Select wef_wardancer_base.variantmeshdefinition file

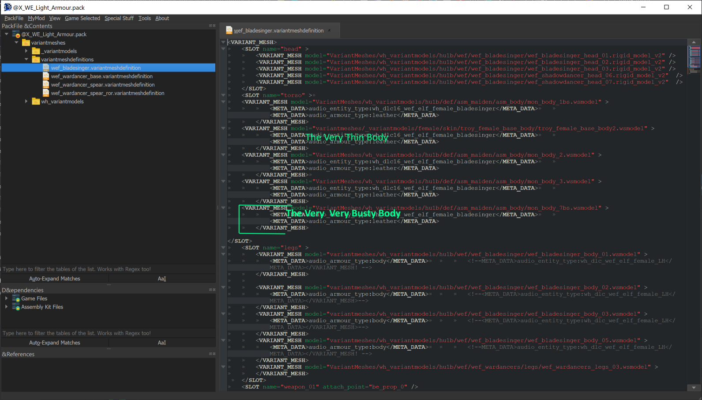click(x=102, y=76)
